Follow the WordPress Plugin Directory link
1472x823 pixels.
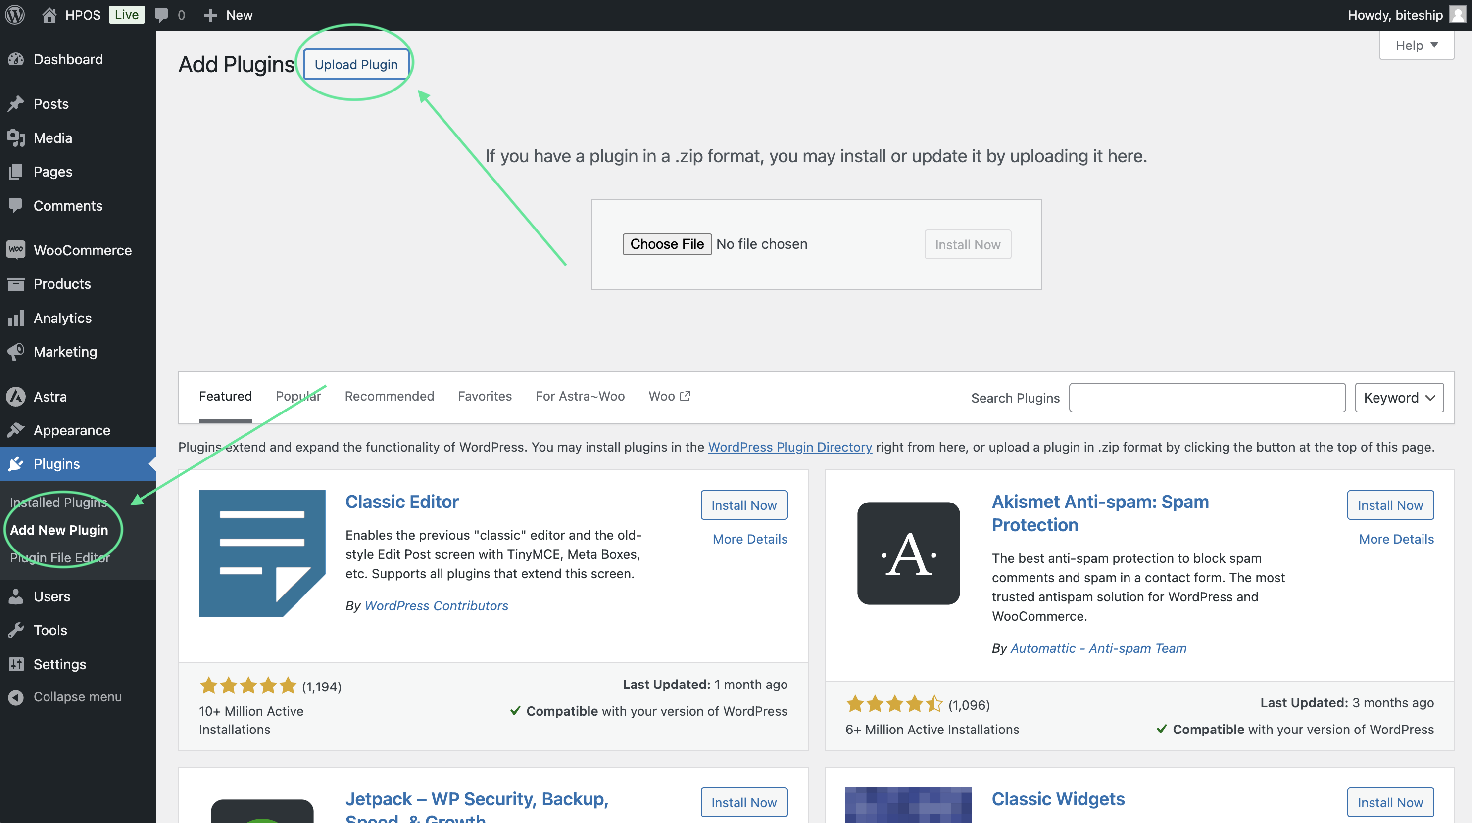[790, 447]
